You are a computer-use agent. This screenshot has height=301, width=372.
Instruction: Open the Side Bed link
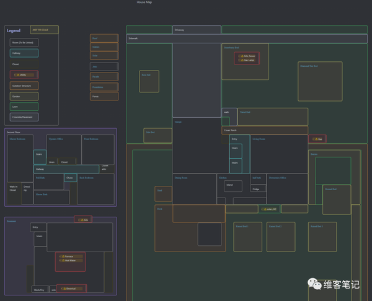point(150,133)
